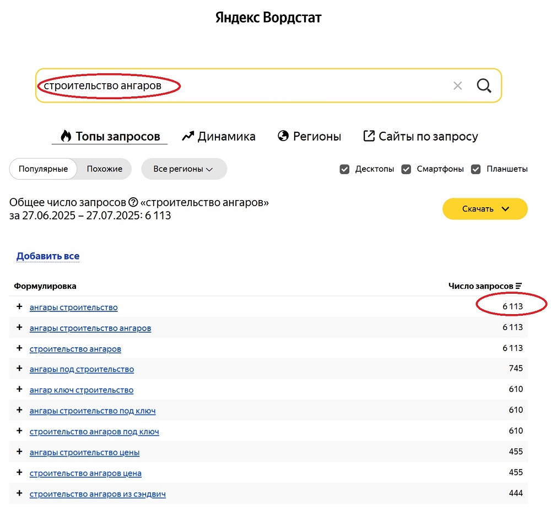
Task: Toggle the Смартфоны checkbox
Action: pyautogui.click(x=406, y=169)
